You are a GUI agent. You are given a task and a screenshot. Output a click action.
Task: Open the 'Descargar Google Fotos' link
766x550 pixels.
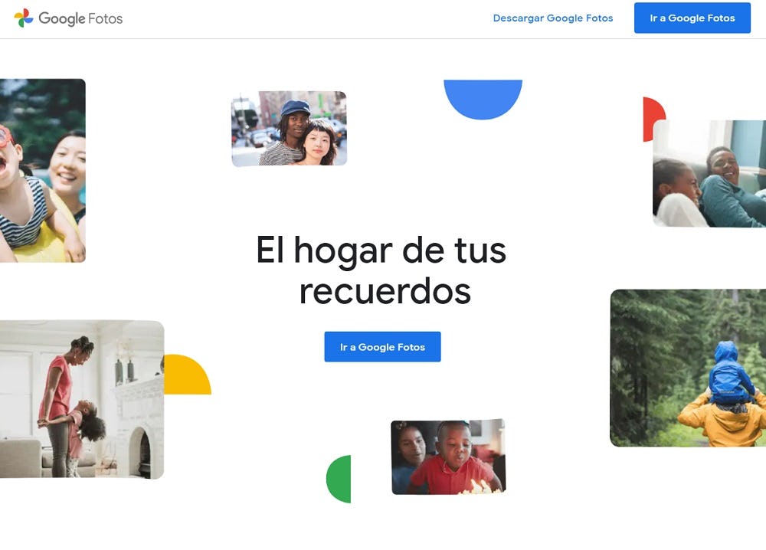554,18
